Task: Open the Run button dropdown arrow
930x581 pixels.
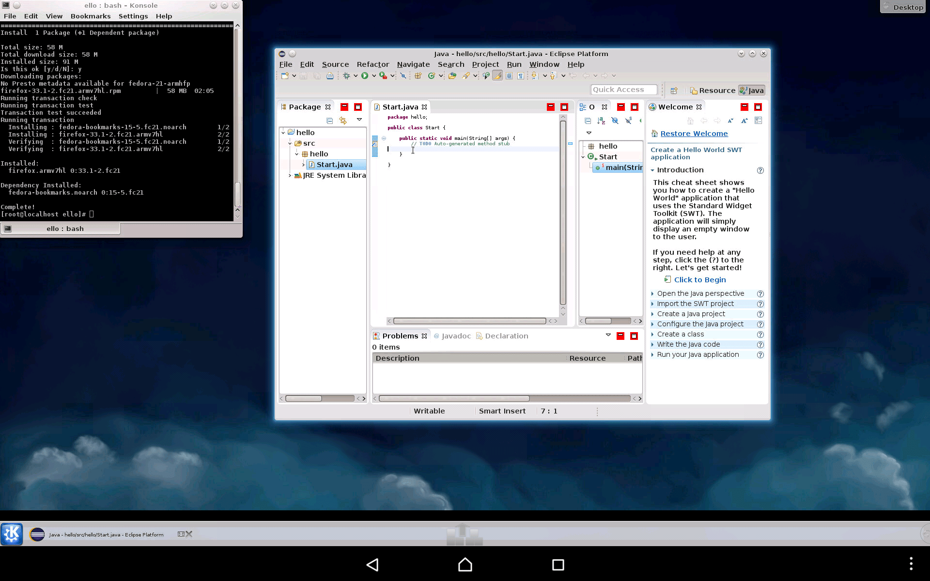Action: pos(374,76)
